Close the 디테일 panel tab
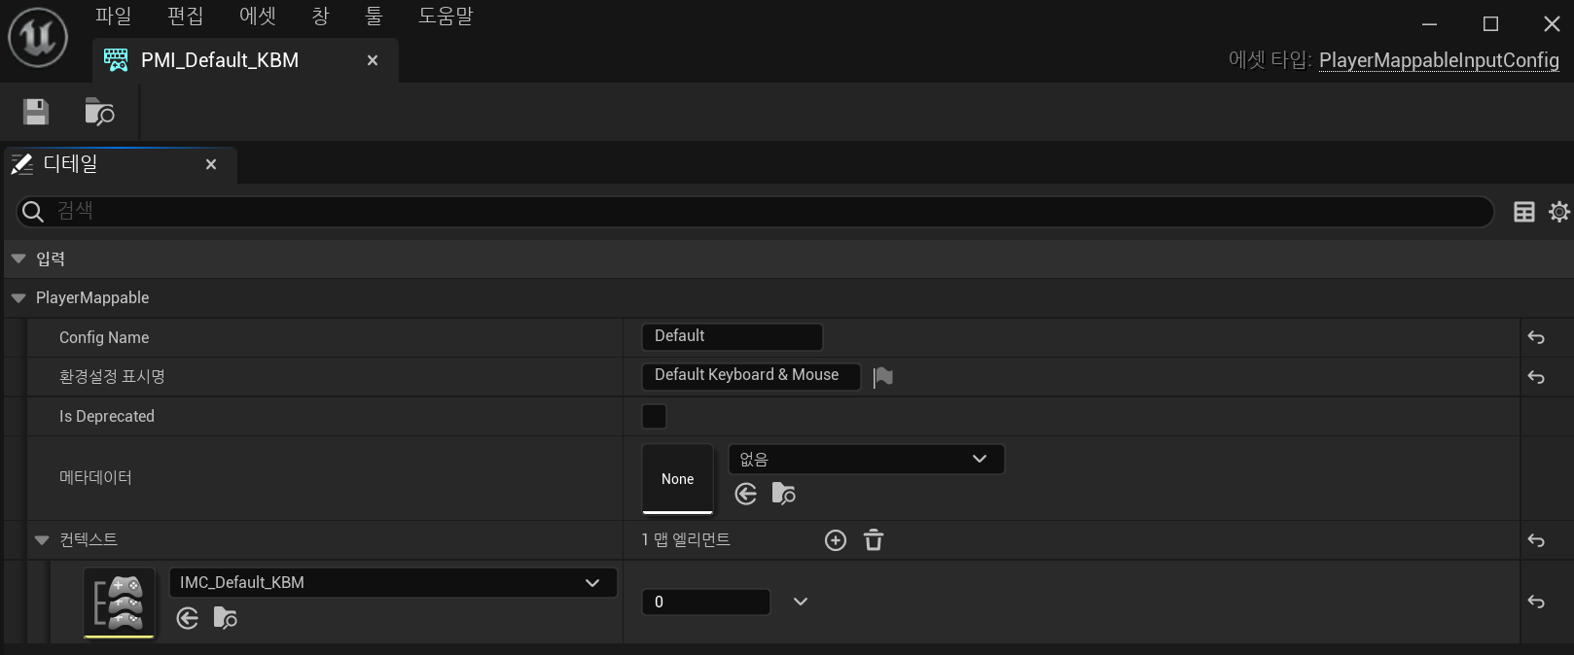The image size is (1574, 655). pyautogui.click(x=211, y=164)
